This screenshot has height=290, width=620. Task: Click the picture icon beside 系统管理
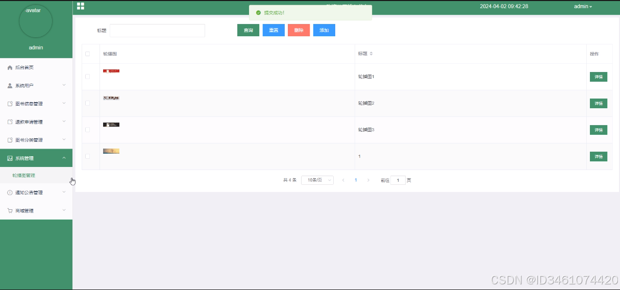(10, 158)
